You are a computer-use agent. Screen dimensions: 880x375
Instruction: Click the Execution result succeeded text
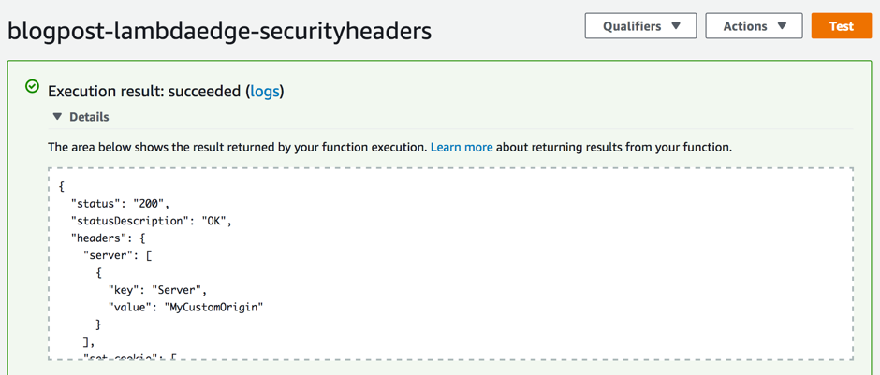point(166,92)
